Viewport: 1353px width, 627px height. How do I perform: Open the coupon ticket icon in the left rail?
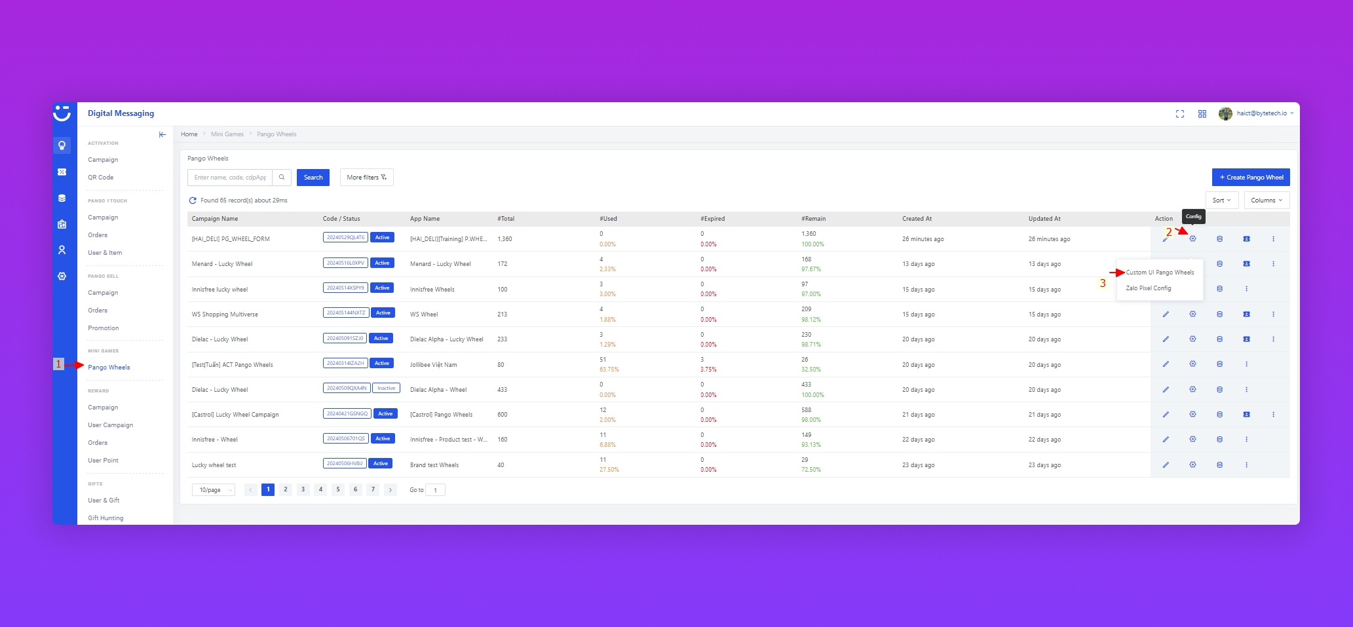click(62, 172)
